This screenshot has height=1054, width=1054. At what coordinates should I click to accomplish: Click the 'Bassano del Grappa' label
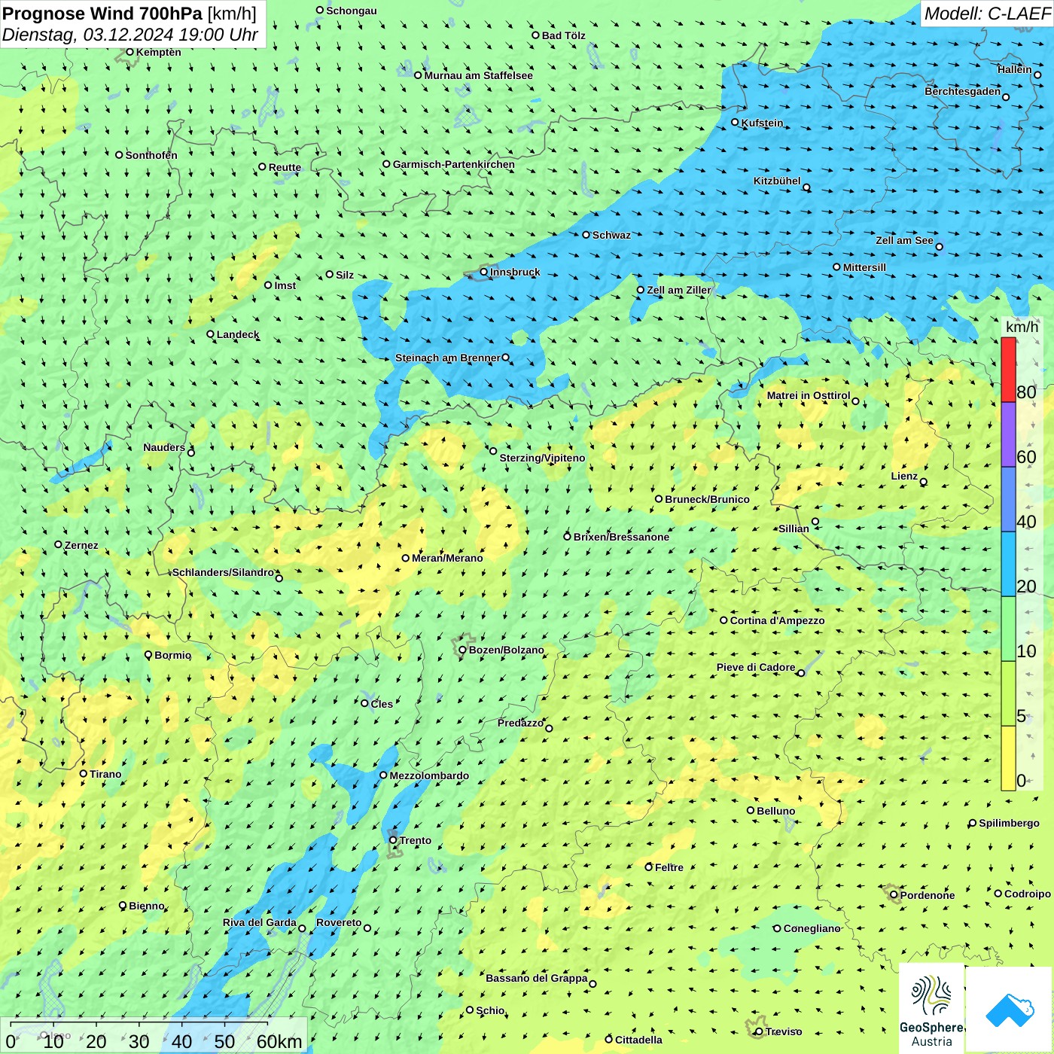click(x=537, y=978)
